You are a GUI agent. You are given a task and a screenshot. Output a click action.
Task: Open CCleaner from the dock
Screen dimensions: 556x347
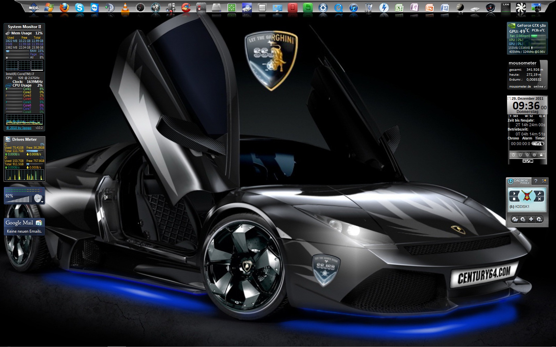pos(186,7)
